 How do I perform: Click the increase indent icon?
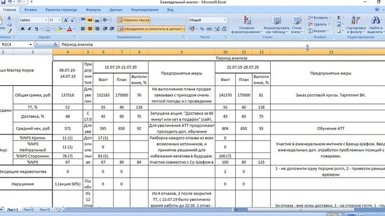click(x=112, y=29)
